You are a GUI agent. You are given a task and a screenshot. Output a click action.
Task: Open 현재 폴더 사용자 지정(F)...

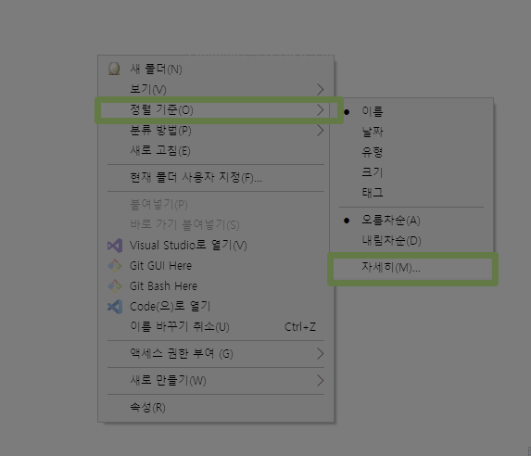coord(216,178)
